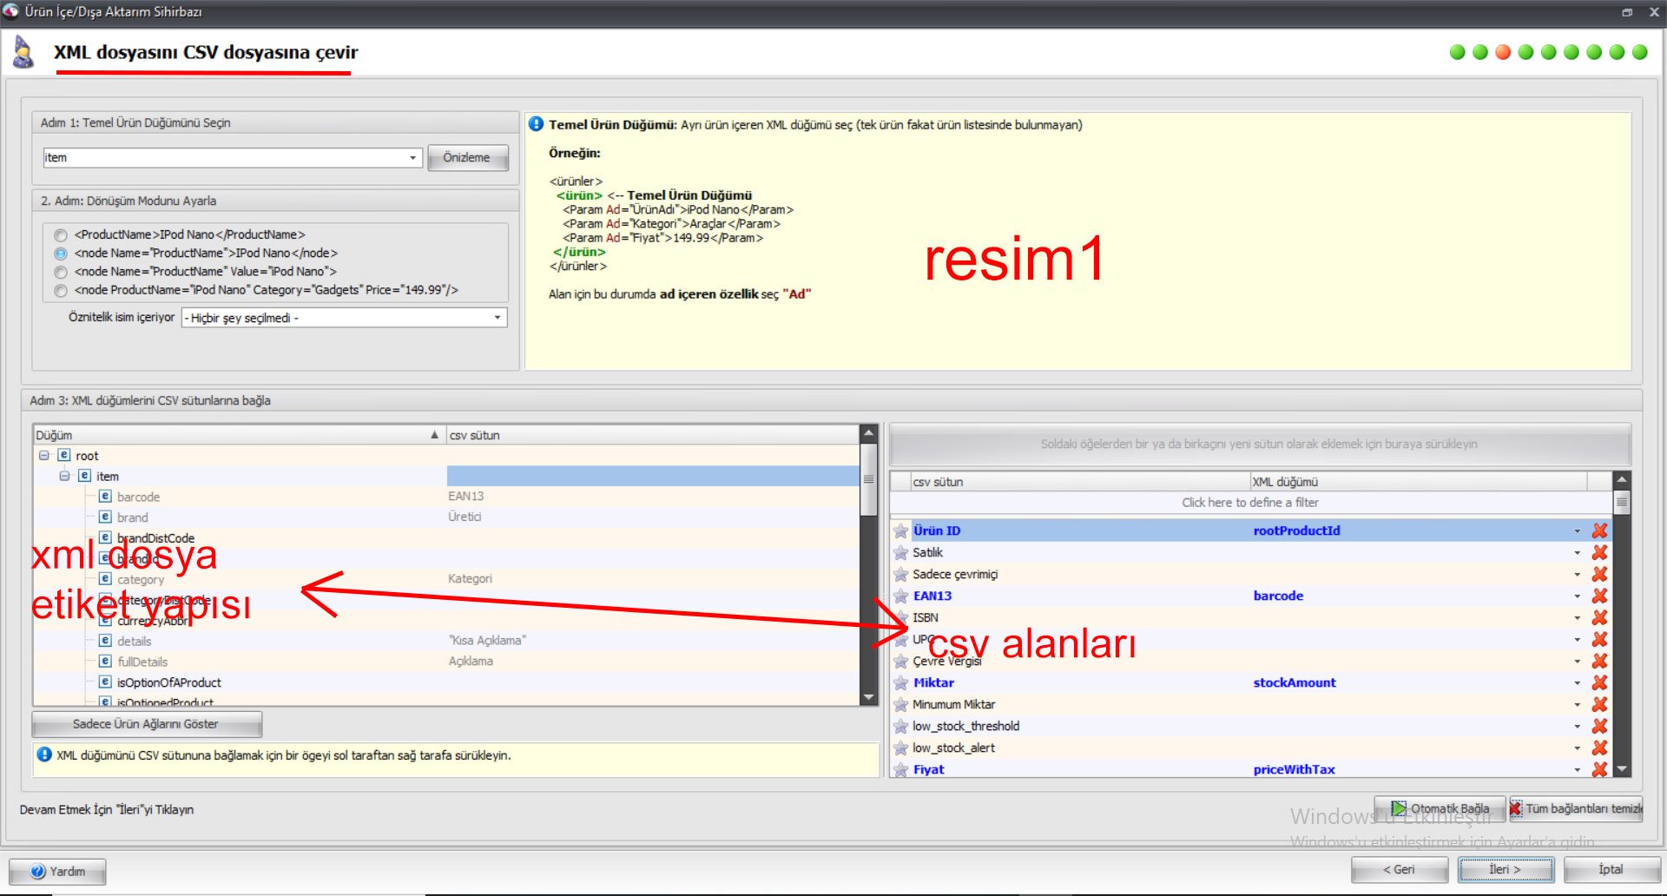The width and height of the screenshot is (1667, 896).
Task: Delete the Fiyat priceWithTax mapping
Action: pos(1599,769)
